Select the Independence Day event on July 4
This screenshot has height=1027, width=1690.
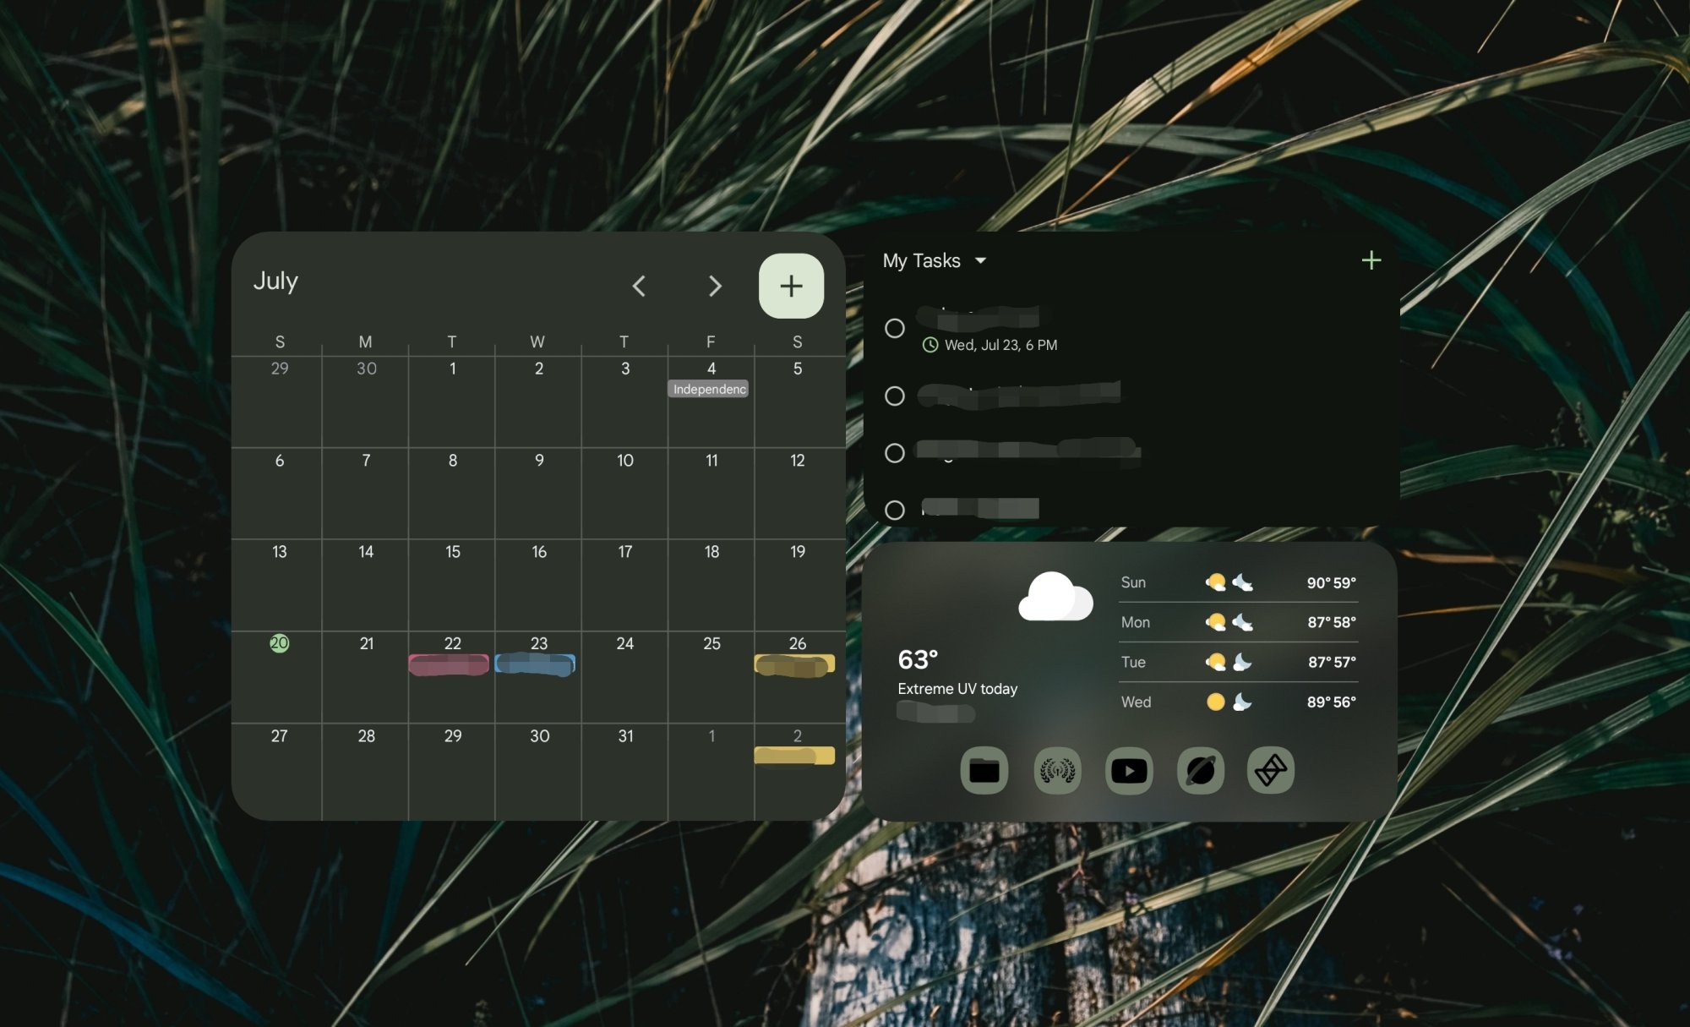coord(709,389)
